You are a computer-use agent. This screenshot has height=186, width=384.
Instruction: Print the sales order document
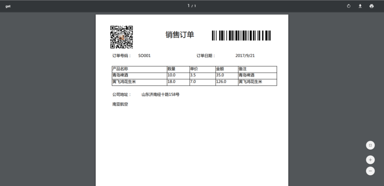click(371, 6)
